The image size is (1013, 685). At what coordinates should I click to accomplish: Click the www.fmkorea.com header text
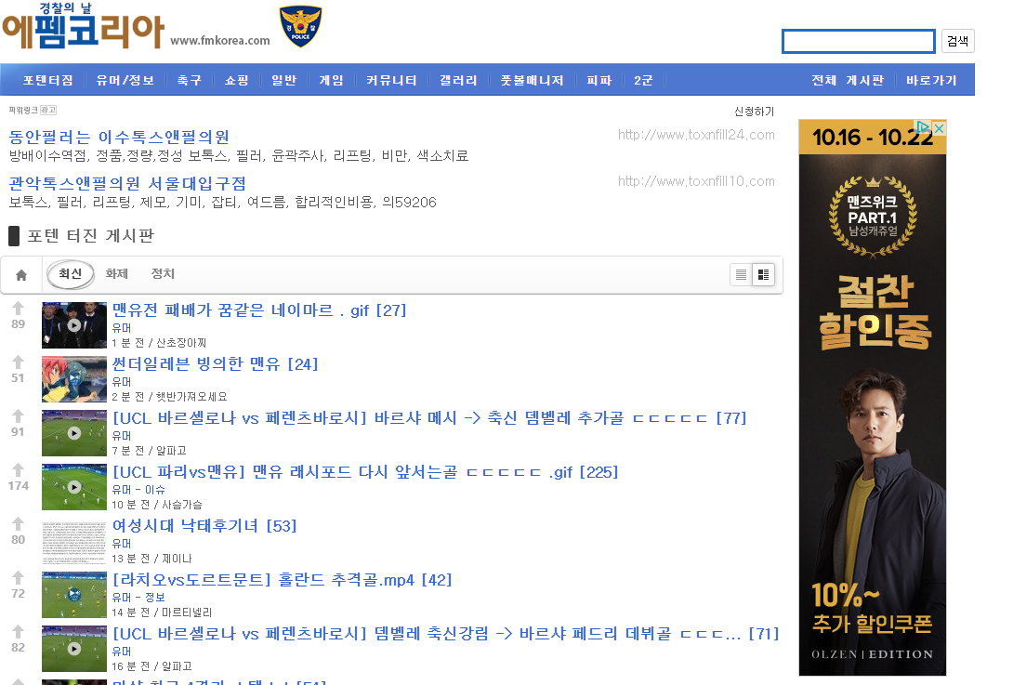click(220, 41)
